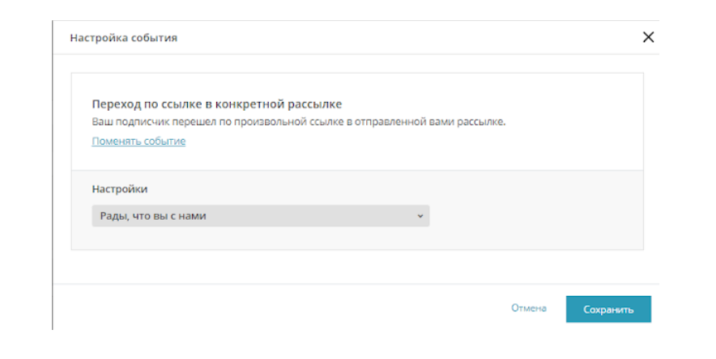Screen dimensions: 716x359
Task: Cancel the event configuration
Action: (529, 308)
